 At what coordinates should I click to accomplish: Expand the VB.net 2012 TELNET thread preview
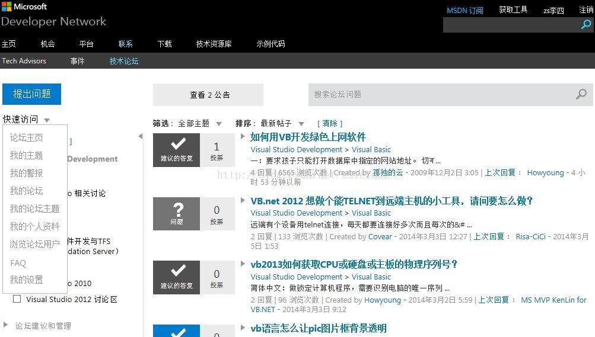pos(243,200)
